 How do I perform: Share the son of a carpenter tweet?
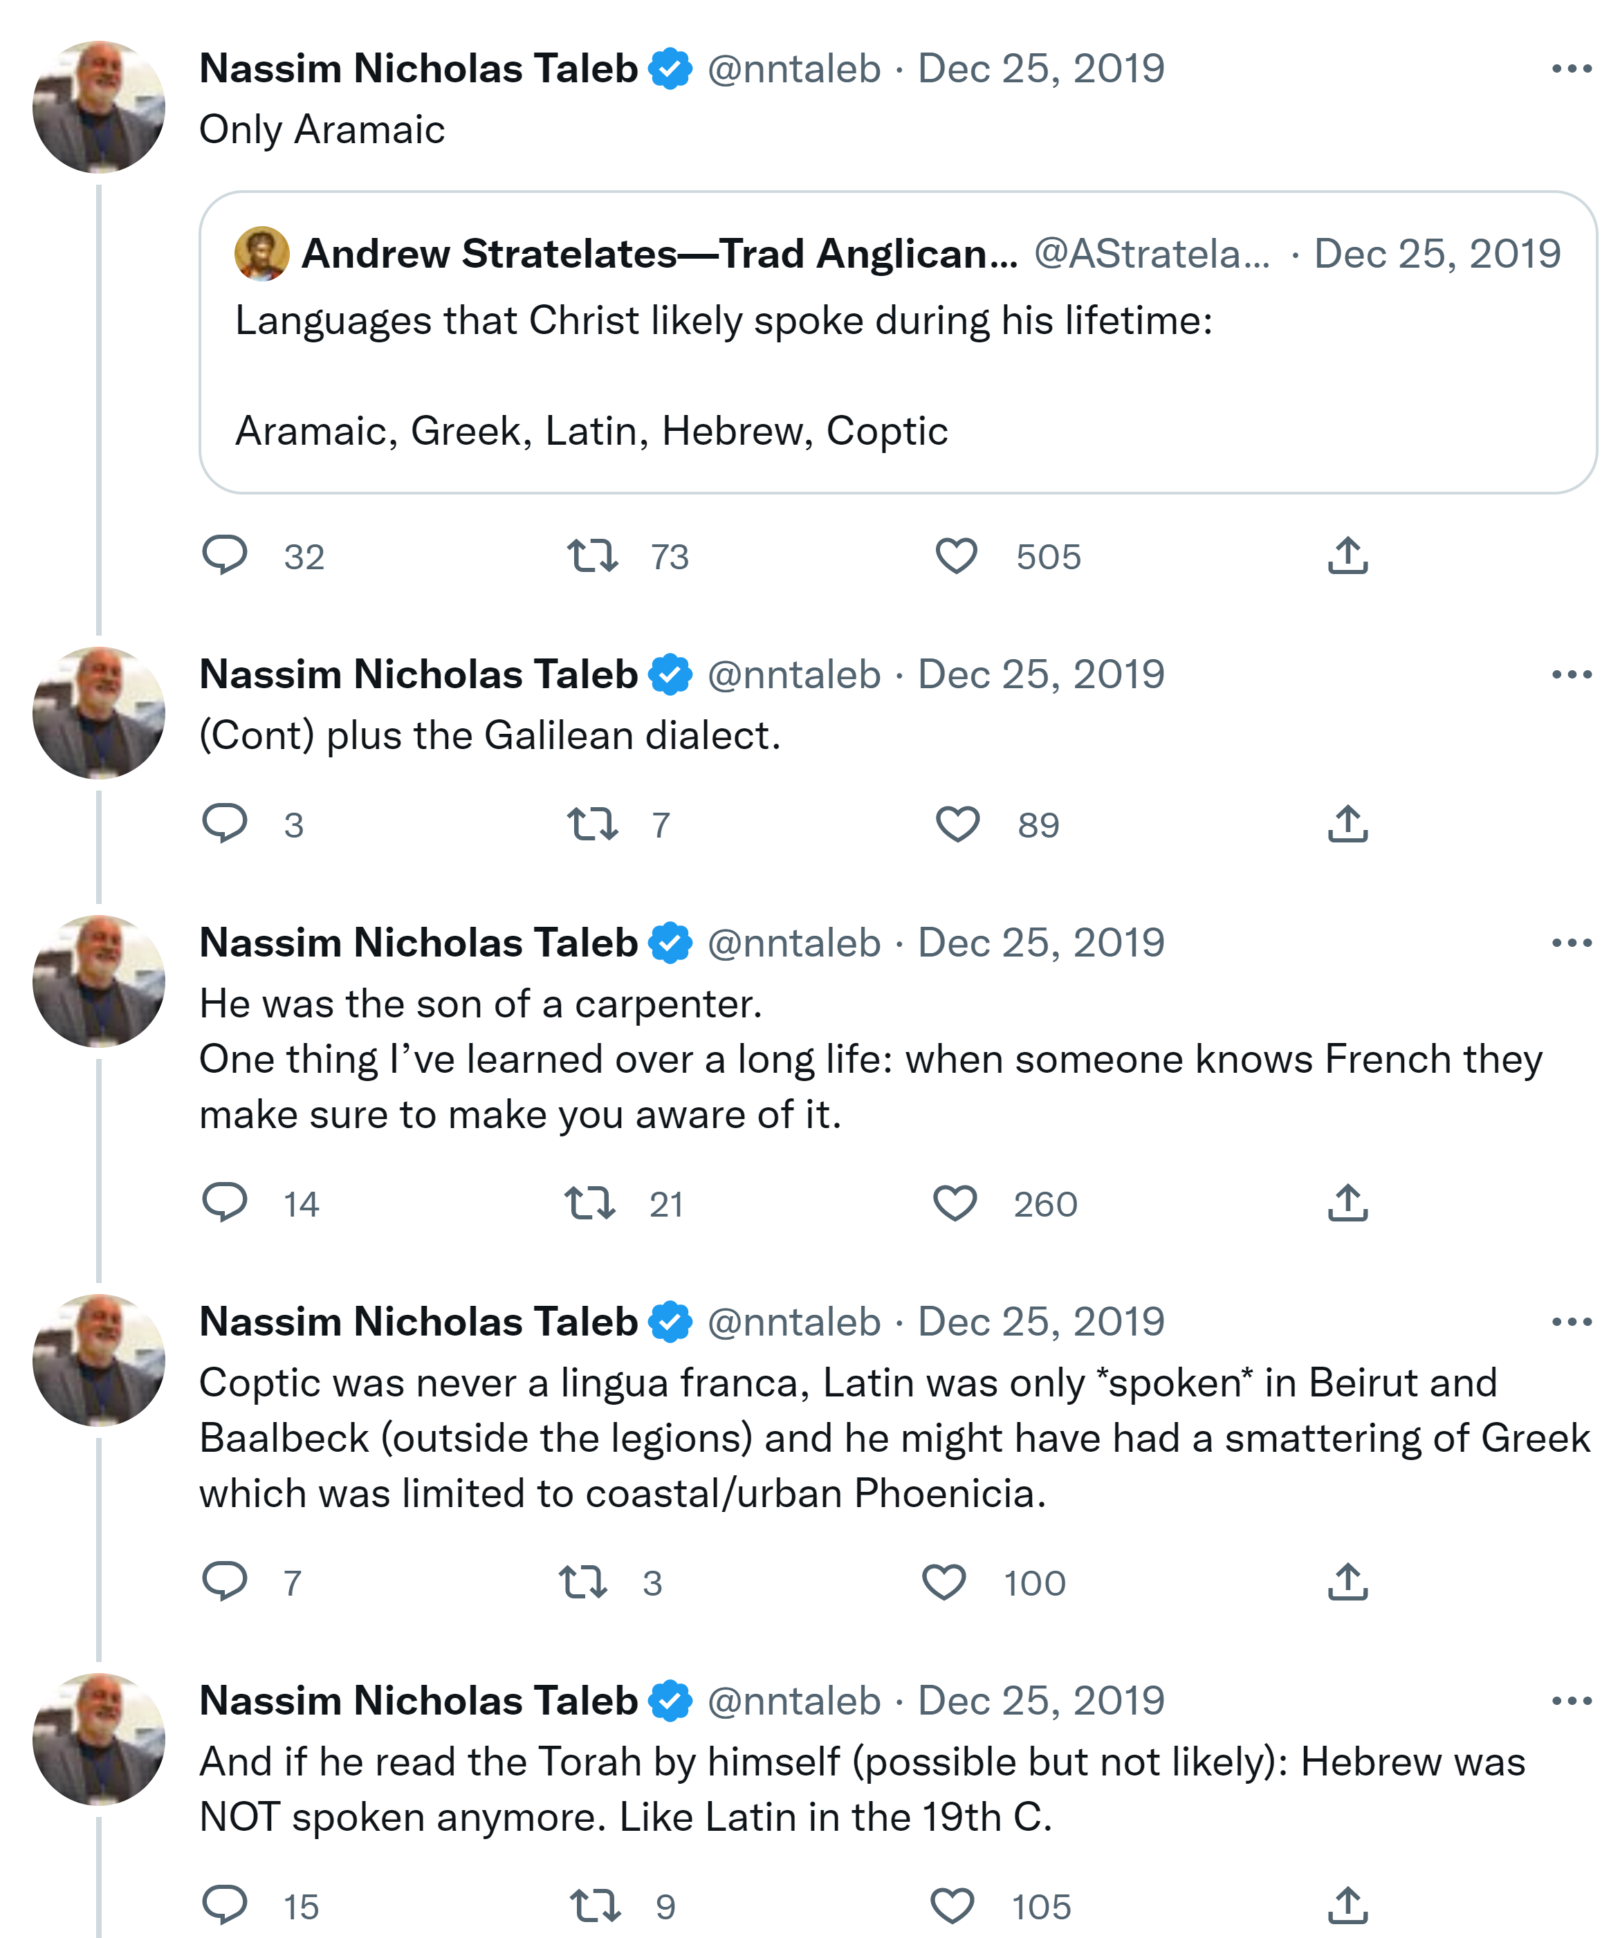click(x=1347, y=1203)
